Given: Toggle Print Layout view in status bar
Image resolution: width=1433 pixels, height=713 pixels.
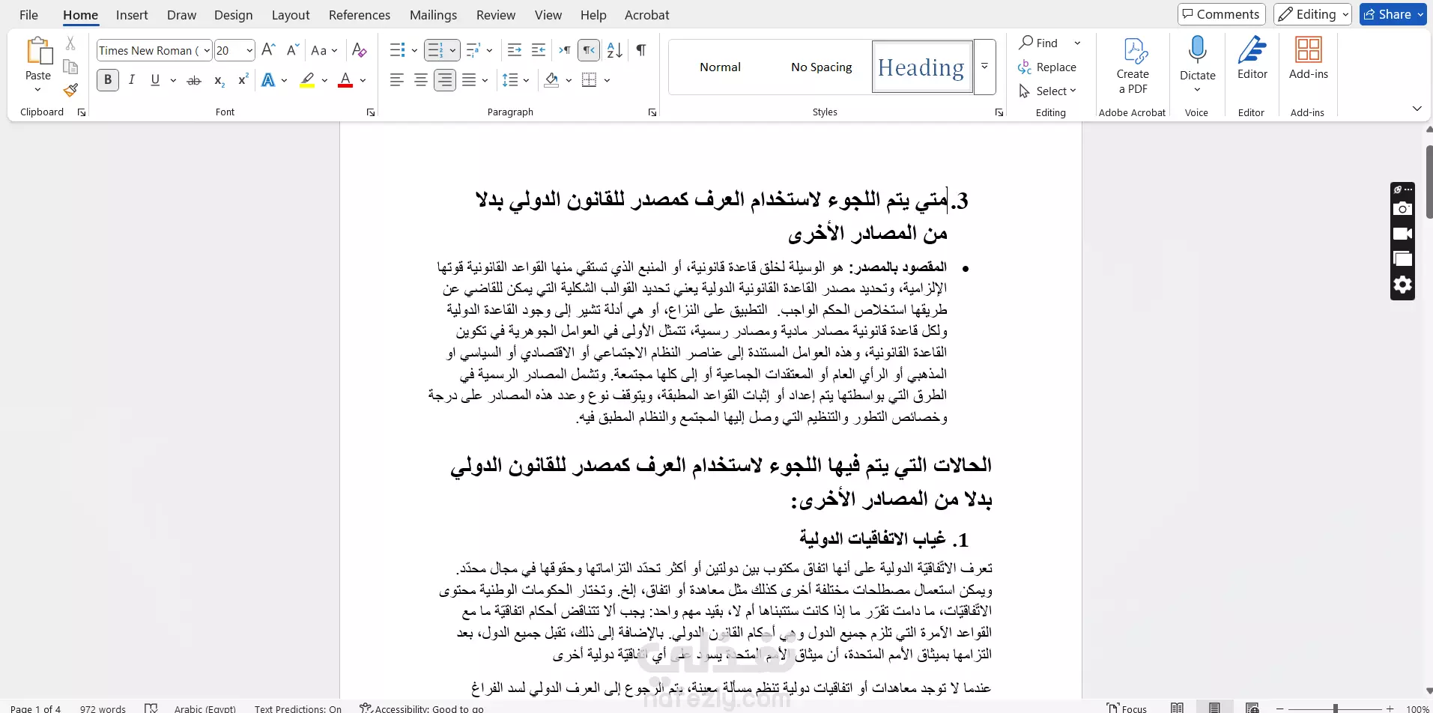Looking at the screenshot, I should [1214, 708].
